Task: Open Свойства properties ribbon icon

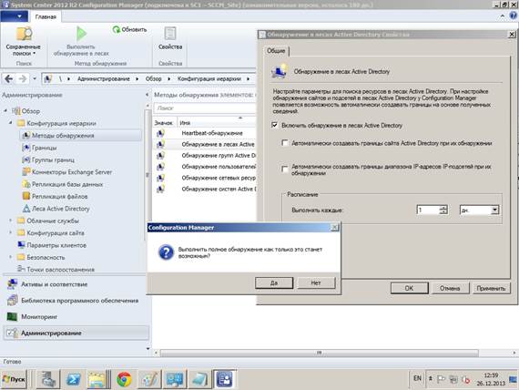Action: pyautogui.click(x=170, y=34)
